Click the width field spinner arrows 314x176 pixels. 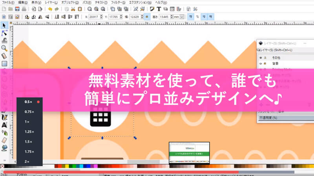coord(142,17)
